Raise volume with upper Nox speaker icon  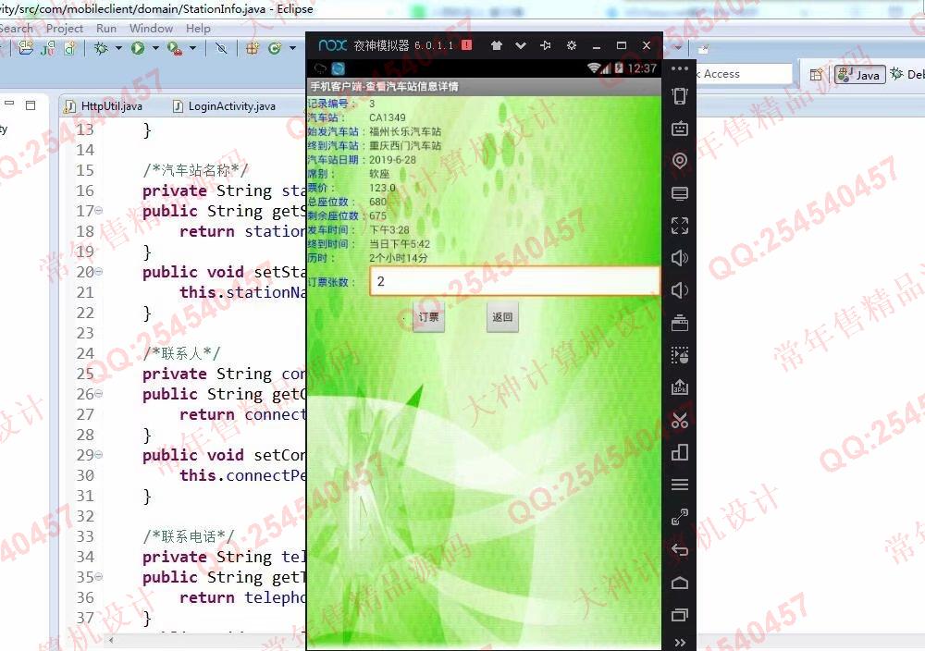point(680,258)
